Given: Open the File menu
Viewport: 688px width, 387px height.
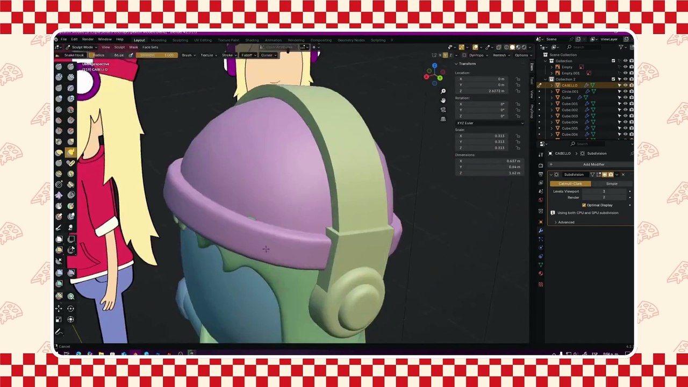Looking at the screenshot, I should coord(63,40).
